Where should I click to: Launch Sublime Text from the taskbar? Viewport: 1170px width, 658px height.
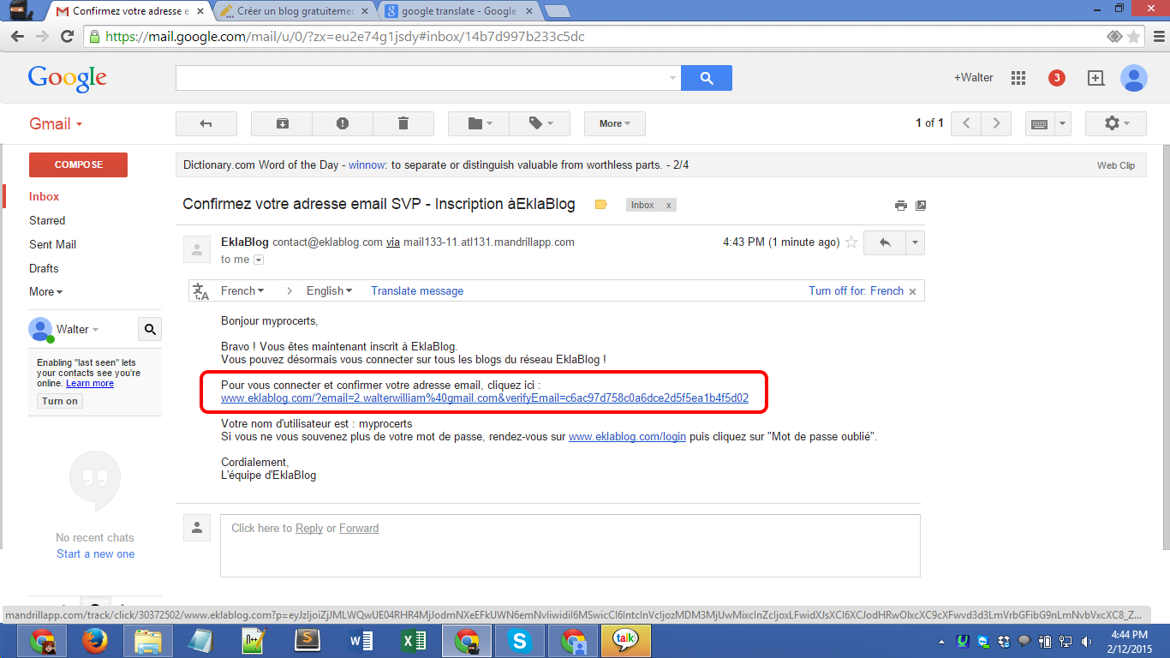point(307,641)
